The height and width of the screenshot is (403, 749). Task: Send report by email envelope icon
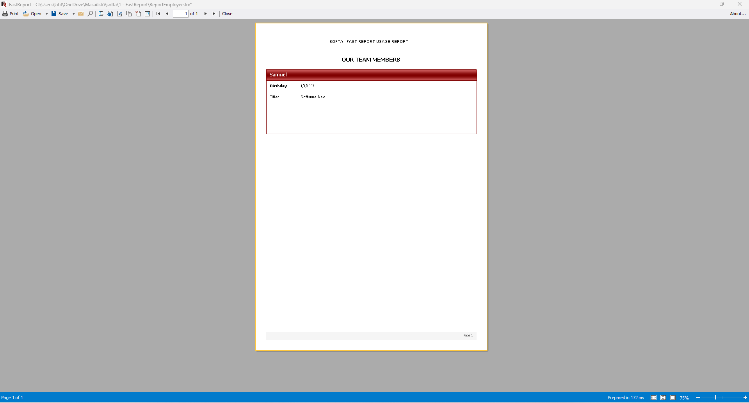(x=81, y=14)
